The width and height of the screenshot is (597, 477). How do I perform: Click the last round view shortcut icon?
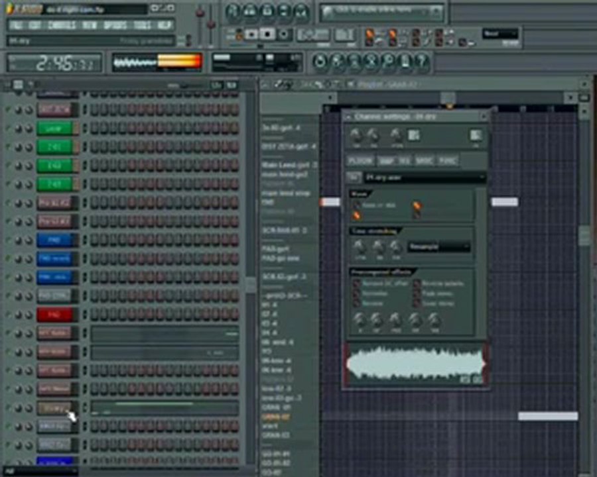click(302, 12)
